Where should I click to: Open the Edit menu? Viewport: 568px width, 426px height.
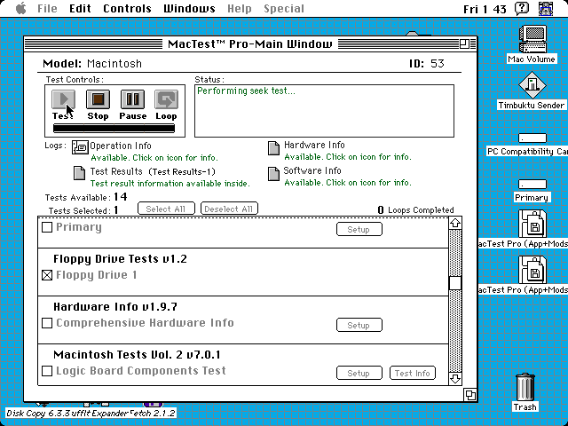pos(80,8)
